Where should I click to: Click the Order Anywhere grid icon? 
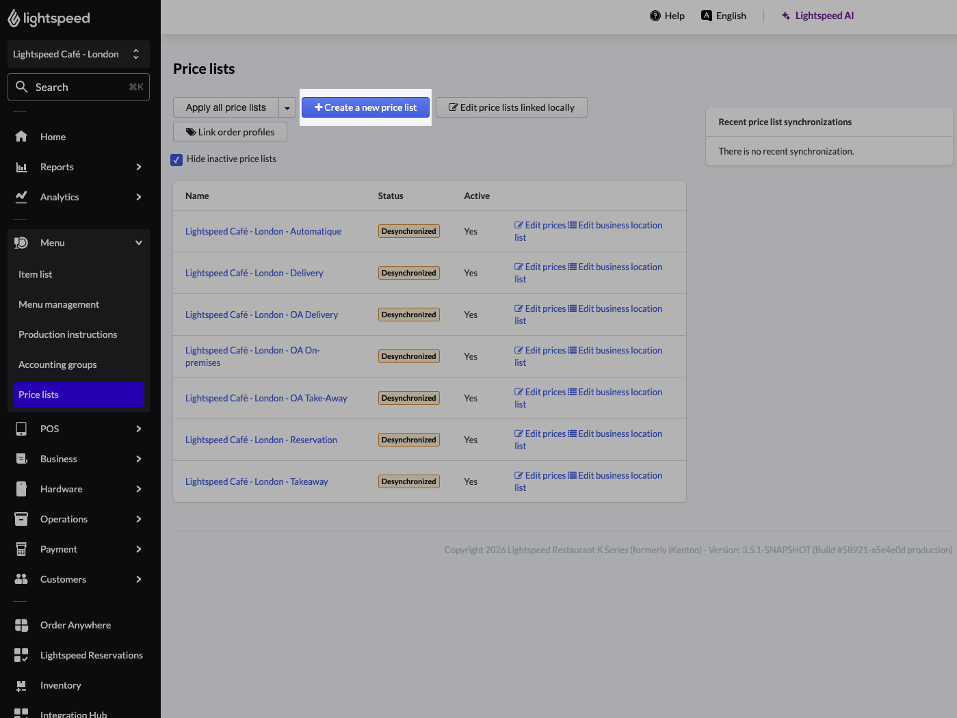click(x=21, y=625)
